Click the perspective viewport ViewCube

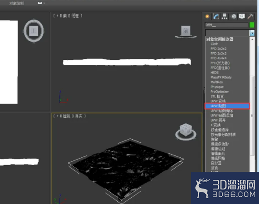click(186, 130)
